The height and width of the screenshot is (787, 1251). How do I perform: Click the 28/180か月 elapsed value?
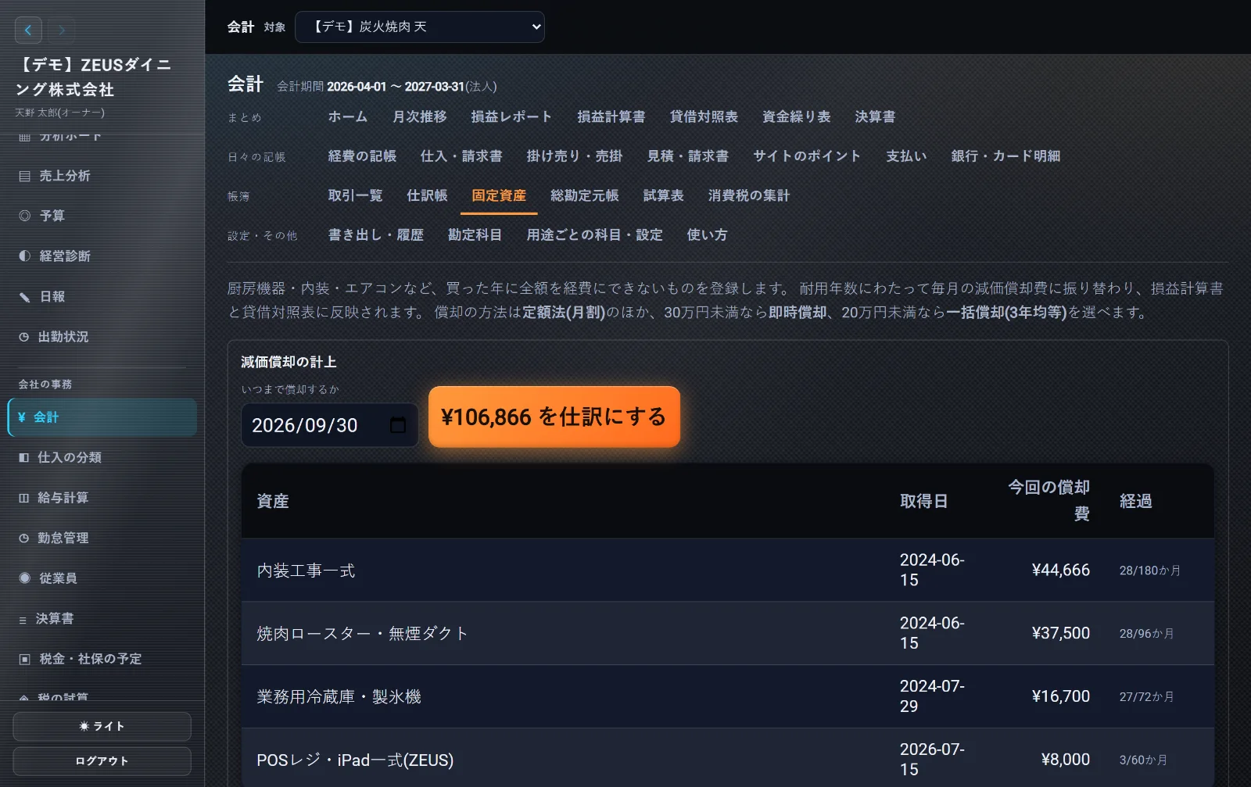pos(1149,571)
